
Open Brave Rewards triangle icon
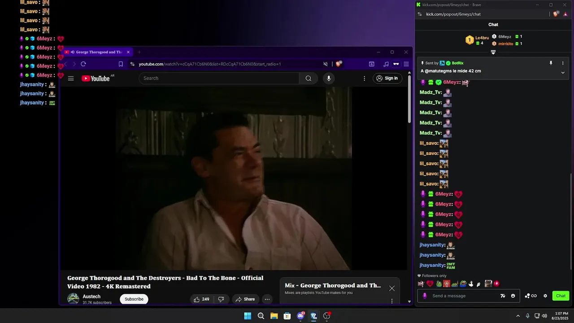pos(566,14)
